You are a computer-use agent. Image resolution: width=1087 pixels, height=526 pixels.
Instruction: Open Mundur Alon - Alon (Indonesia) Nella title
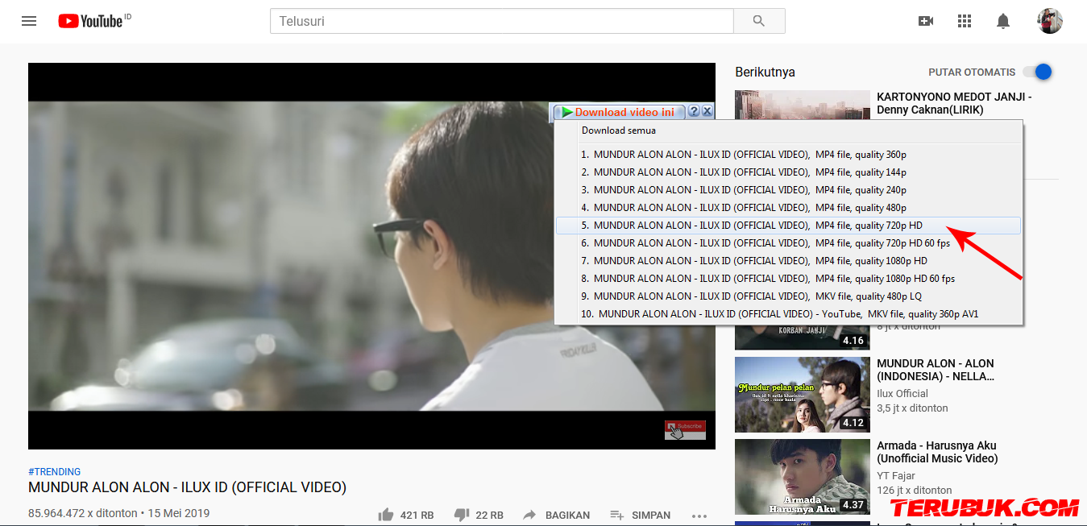point(936,370)
